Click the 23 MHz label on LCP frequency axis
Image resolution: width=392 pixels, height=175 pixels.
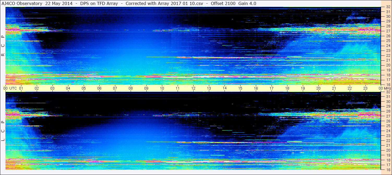pyautogui.click(x=388, y=136)
